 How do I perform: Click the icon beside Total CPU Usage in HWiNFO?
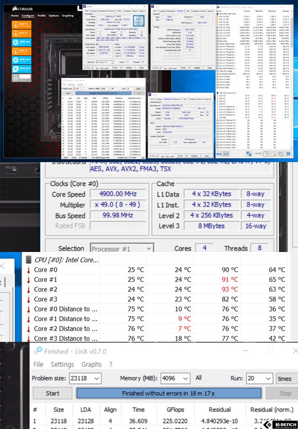[x=218, y=71]
